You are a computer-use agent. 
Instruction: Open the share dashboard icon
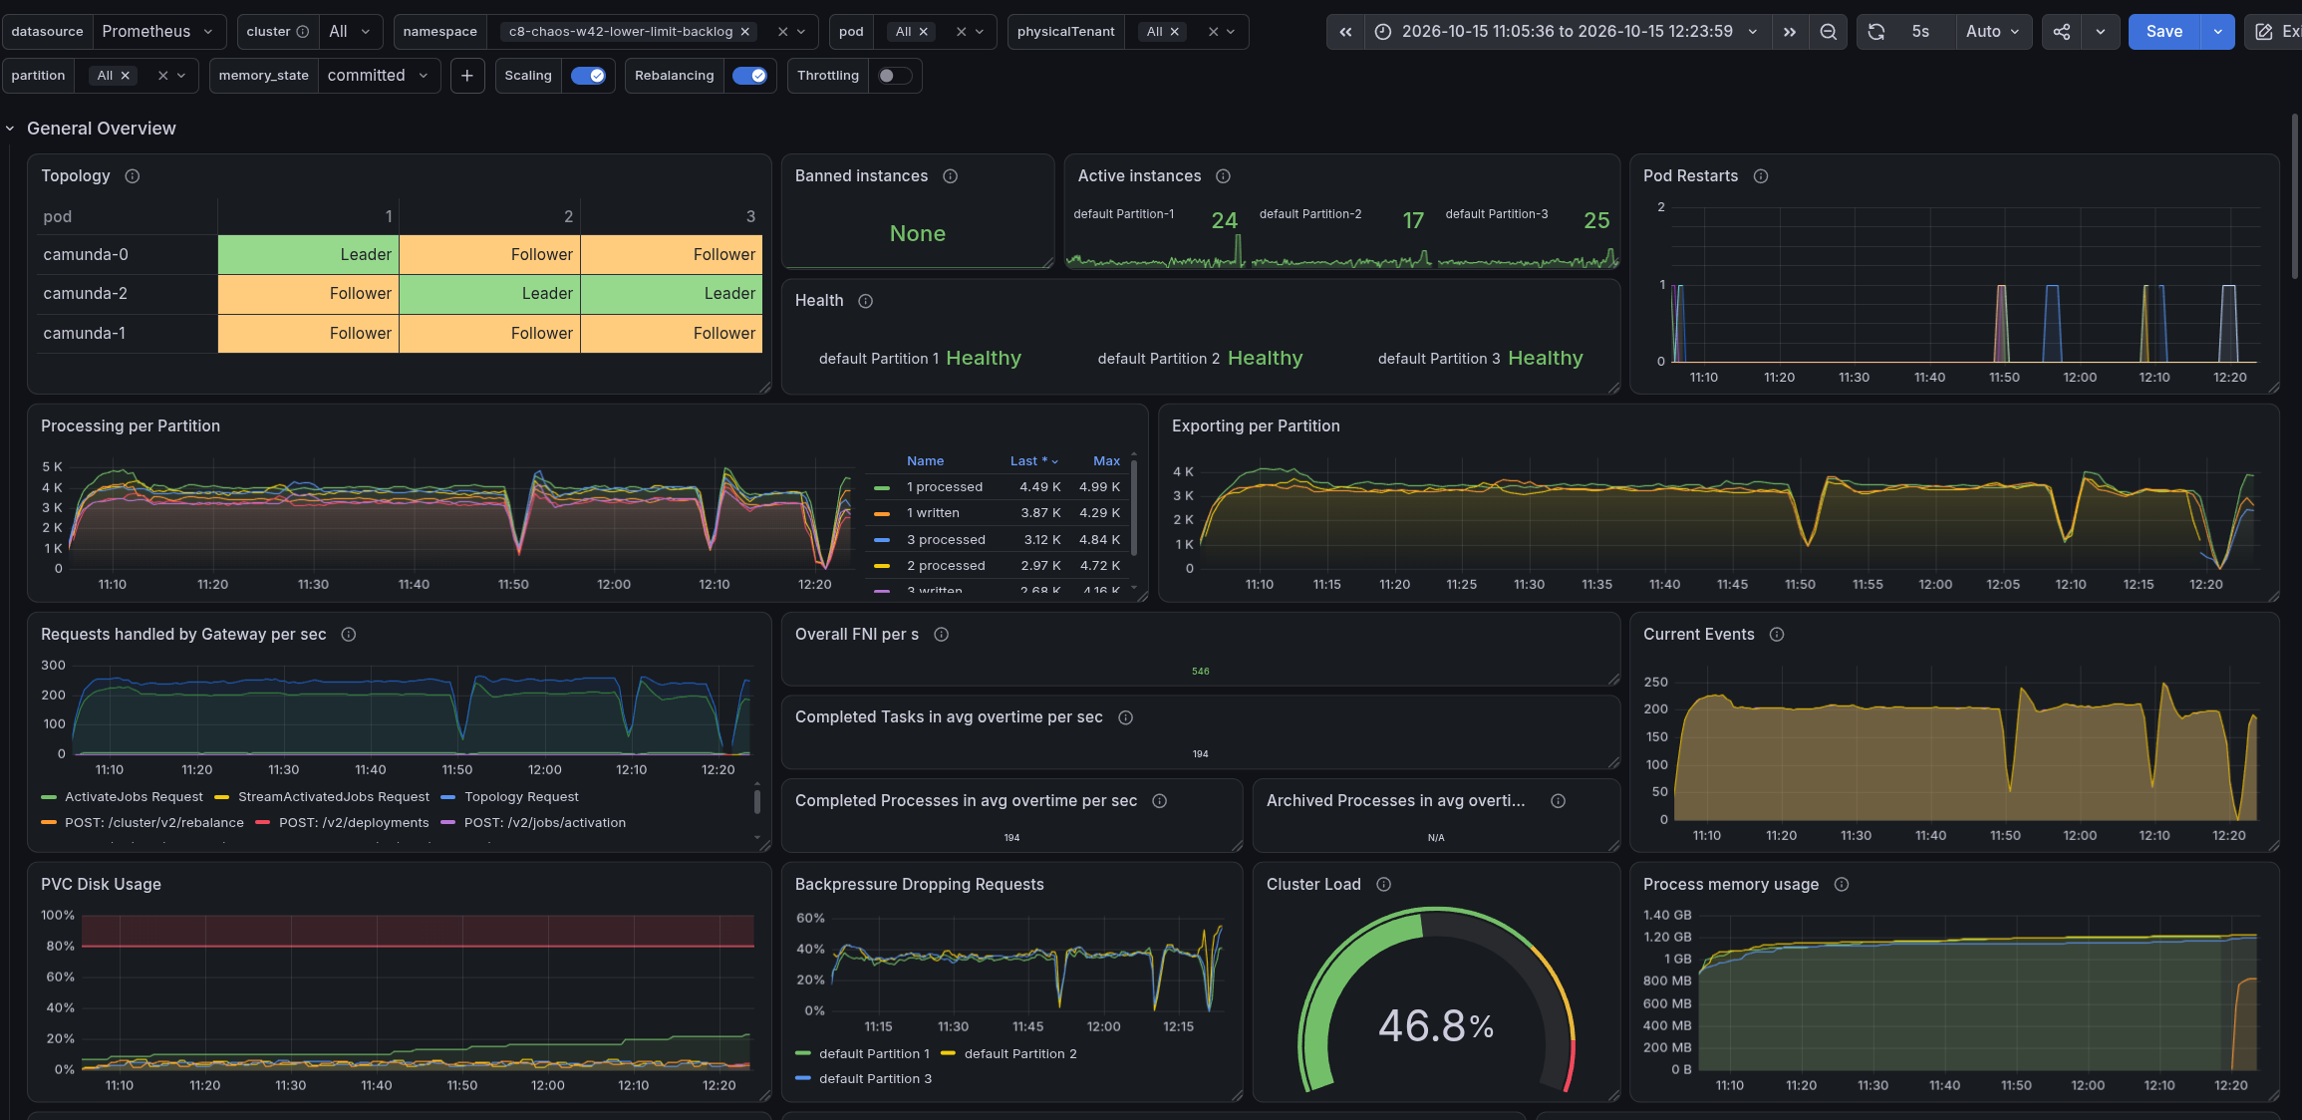[x=2062, y=32]
